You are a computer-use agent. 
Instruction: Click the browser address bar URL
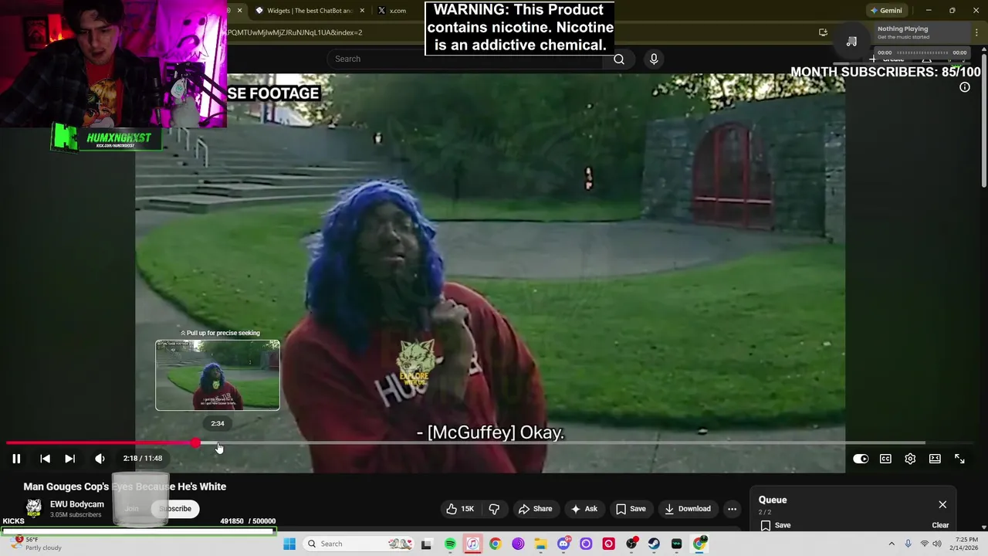point(295,32)
